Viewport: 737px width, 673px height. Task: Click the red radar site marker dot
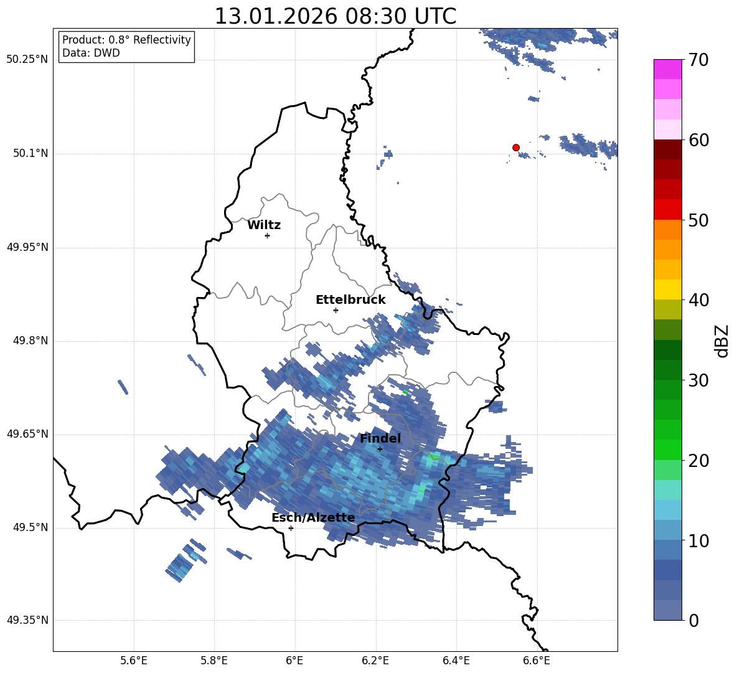tap(516, 148)
